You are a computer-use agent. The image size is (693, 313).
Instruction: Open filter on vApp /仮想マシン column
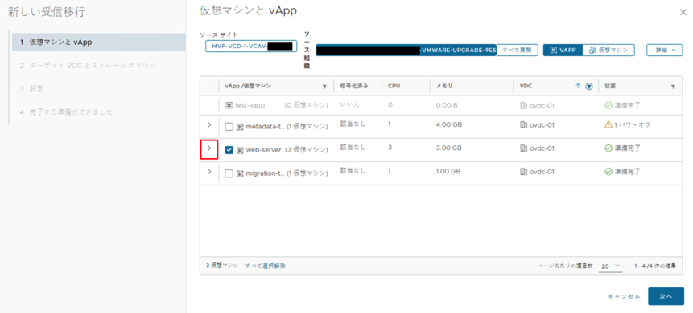point(325,87)
